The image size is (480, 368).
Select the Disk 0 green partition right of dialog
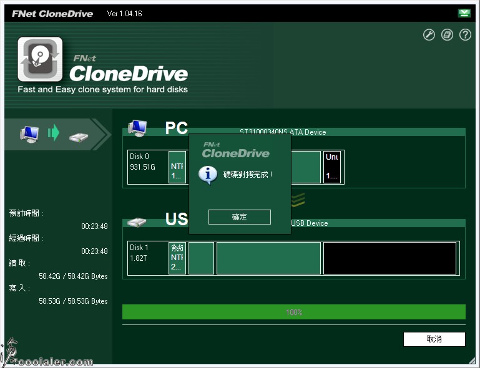point(306,167)
